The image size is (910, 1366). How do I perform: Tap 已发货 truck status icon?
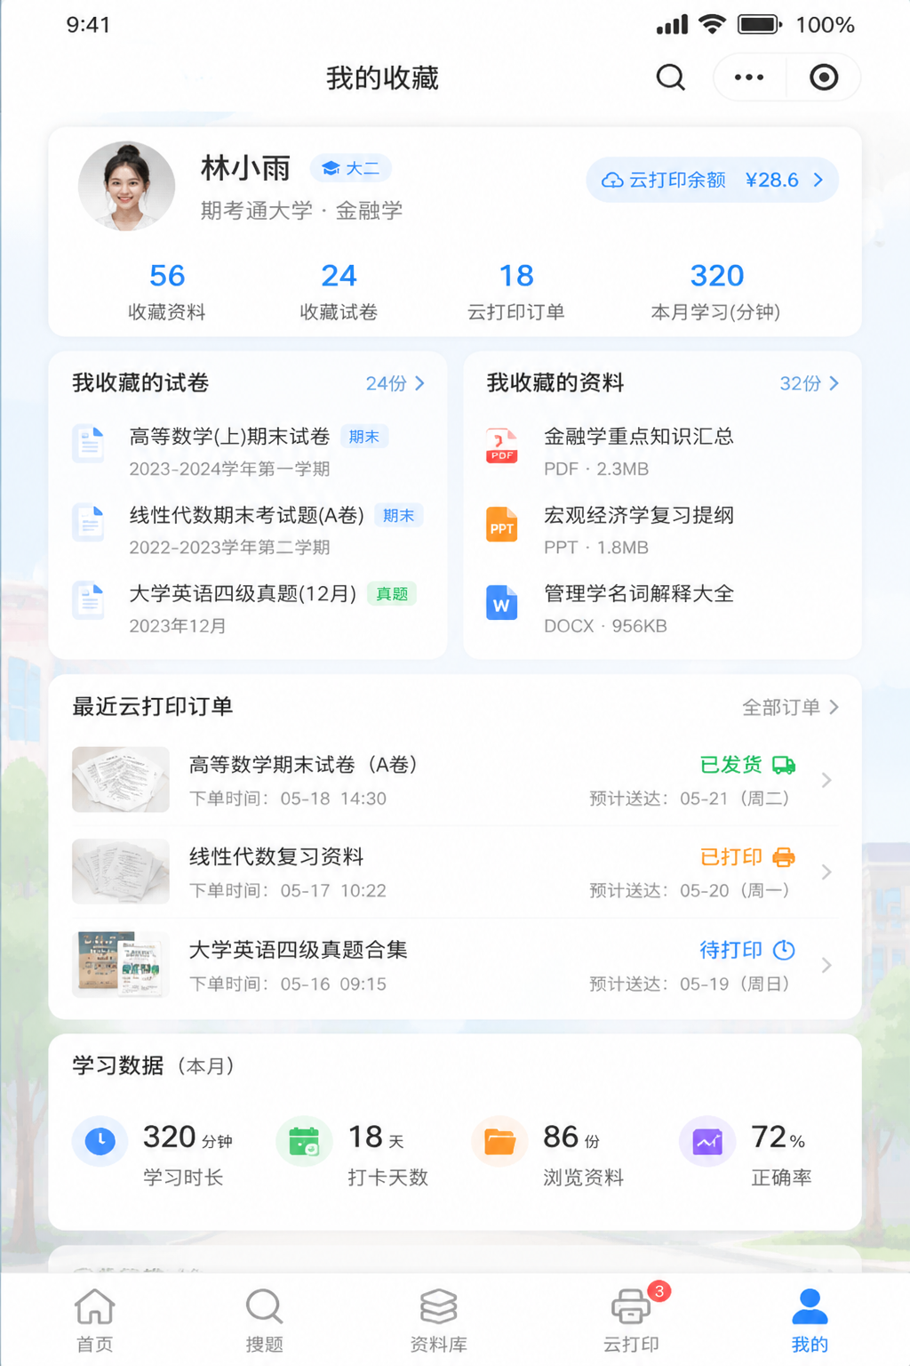(784, 765)
